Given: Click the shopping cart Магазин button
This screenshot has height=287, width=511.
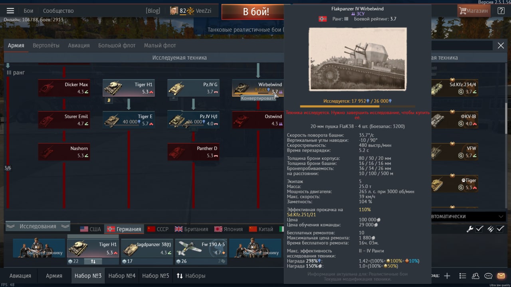Looking at the screenshot, I should point(473,11).
